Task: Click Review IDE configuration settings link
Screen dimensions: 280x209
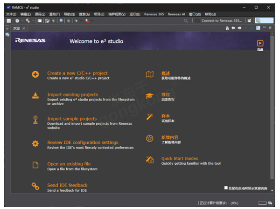Action: (83, 142)
